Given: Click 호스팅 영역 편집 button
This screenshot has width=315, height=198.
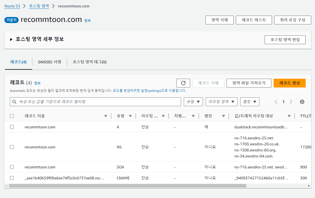Looking at the screenshot, I should [x=285, y=40].
